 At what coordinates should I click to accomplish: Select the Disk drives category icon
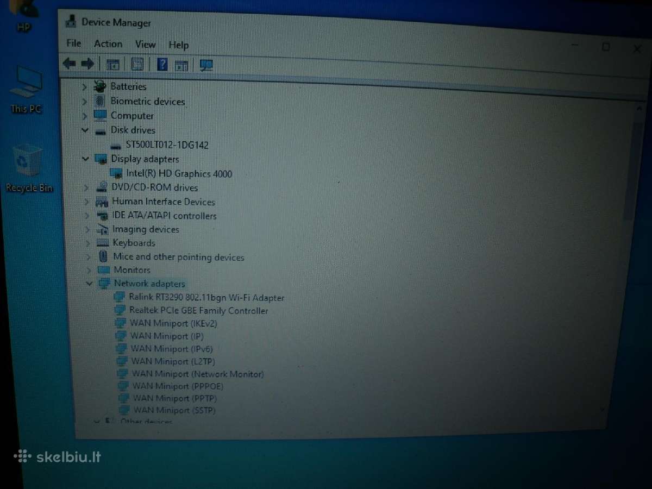pos(101,130)
